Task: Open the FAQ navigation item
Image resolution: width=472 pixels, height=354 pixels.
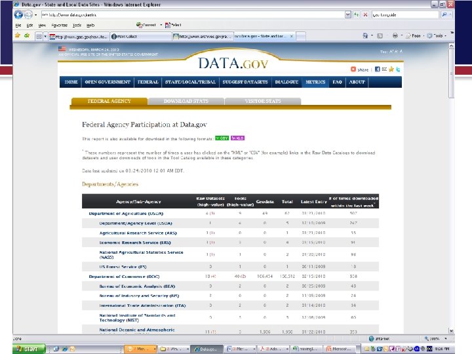Action: coord(337,82)
